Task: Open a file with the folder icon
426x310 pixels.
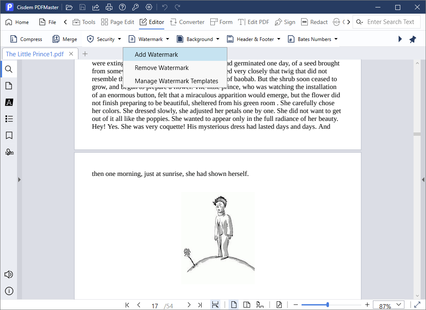Action: [x=69, y=7]
